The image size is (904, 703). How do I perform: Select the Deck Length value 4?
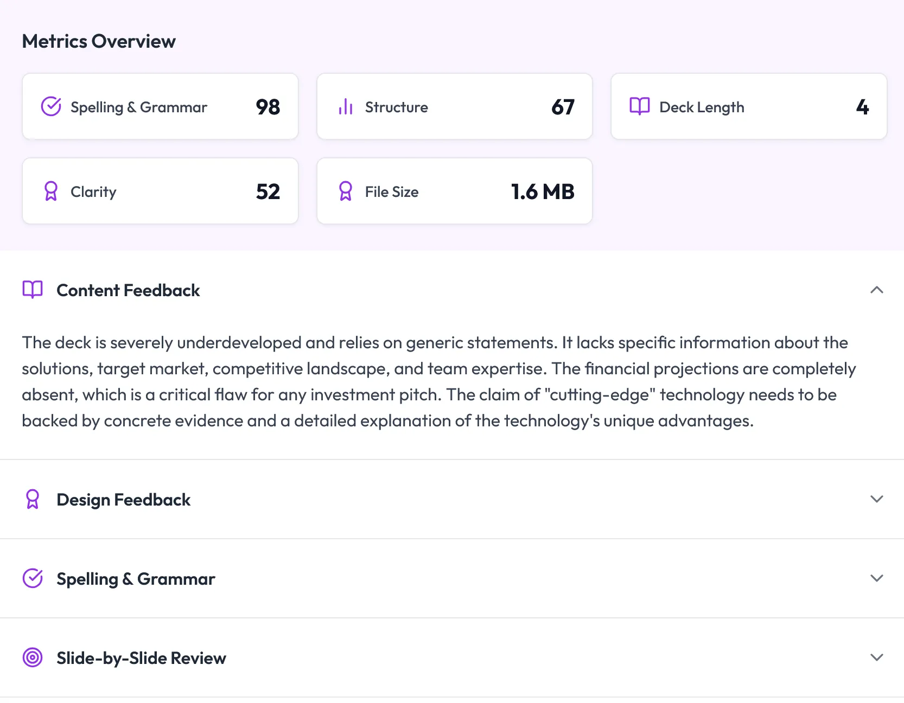(863, 107)
